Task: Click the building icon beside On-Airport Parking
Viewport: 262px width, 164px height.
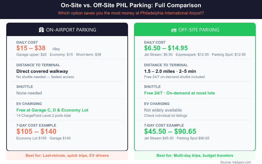Action: 41,30
